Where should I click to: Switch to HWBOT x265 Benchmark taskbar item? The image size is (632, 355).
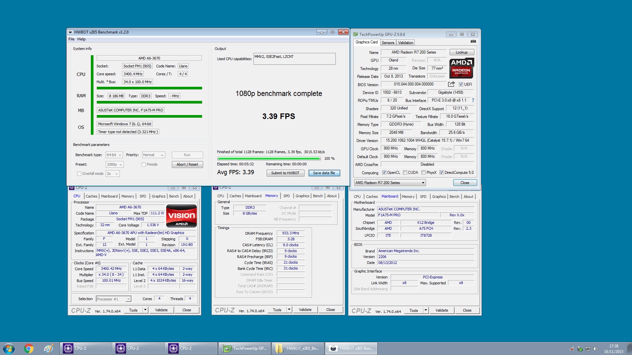click(x=351, y=348)
